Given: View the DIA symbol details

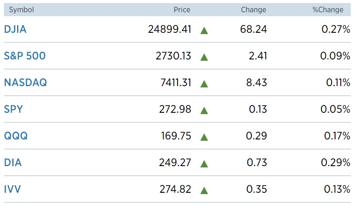Looking at the screenshot, I should [13, 163].
